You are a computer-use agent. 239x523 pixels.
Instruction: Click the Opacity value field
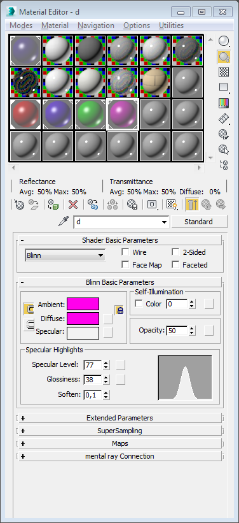(x=177, y=331)
